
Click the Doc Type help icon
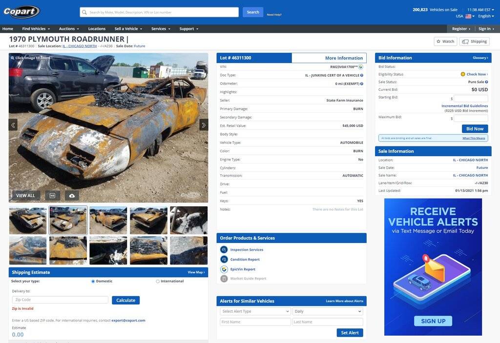click(x=362, y=75)
